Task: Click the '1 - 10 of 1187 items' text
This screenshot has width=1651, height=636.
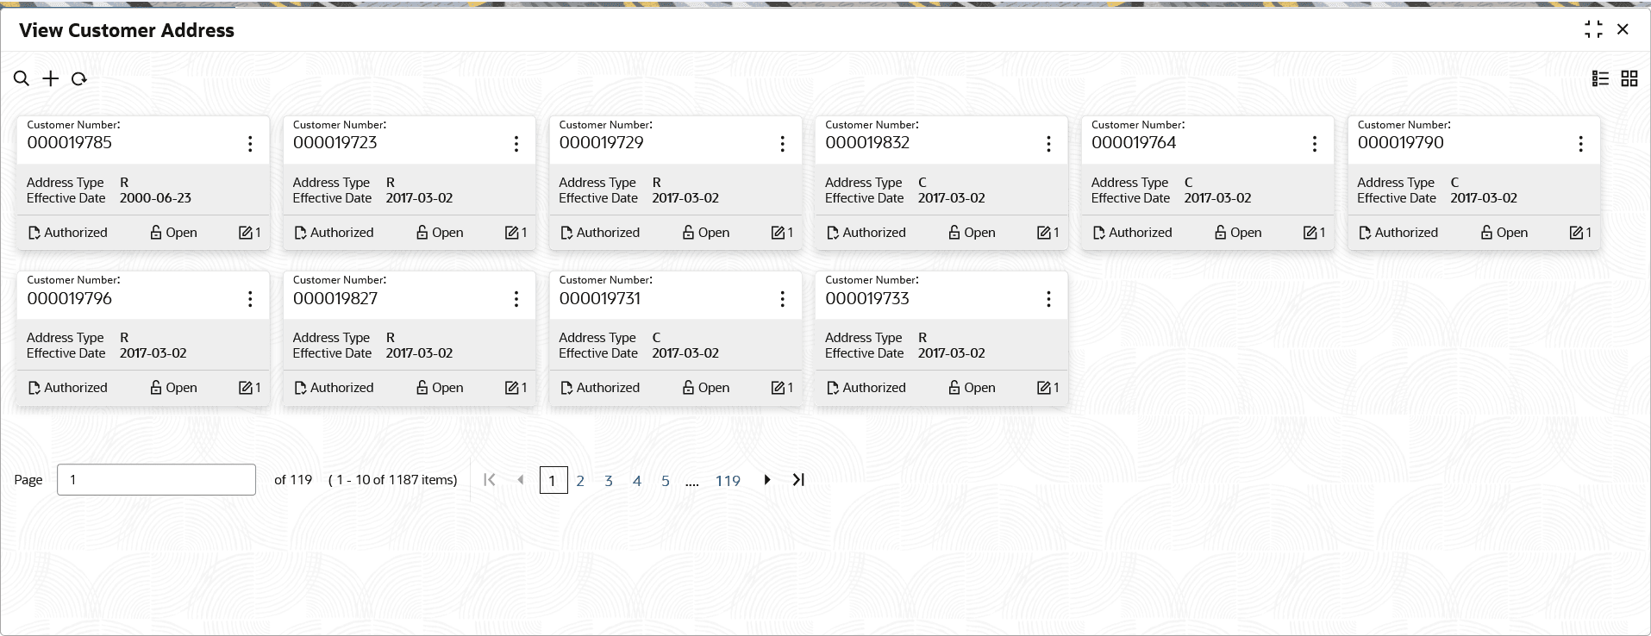Action: (x=393, y=480)
